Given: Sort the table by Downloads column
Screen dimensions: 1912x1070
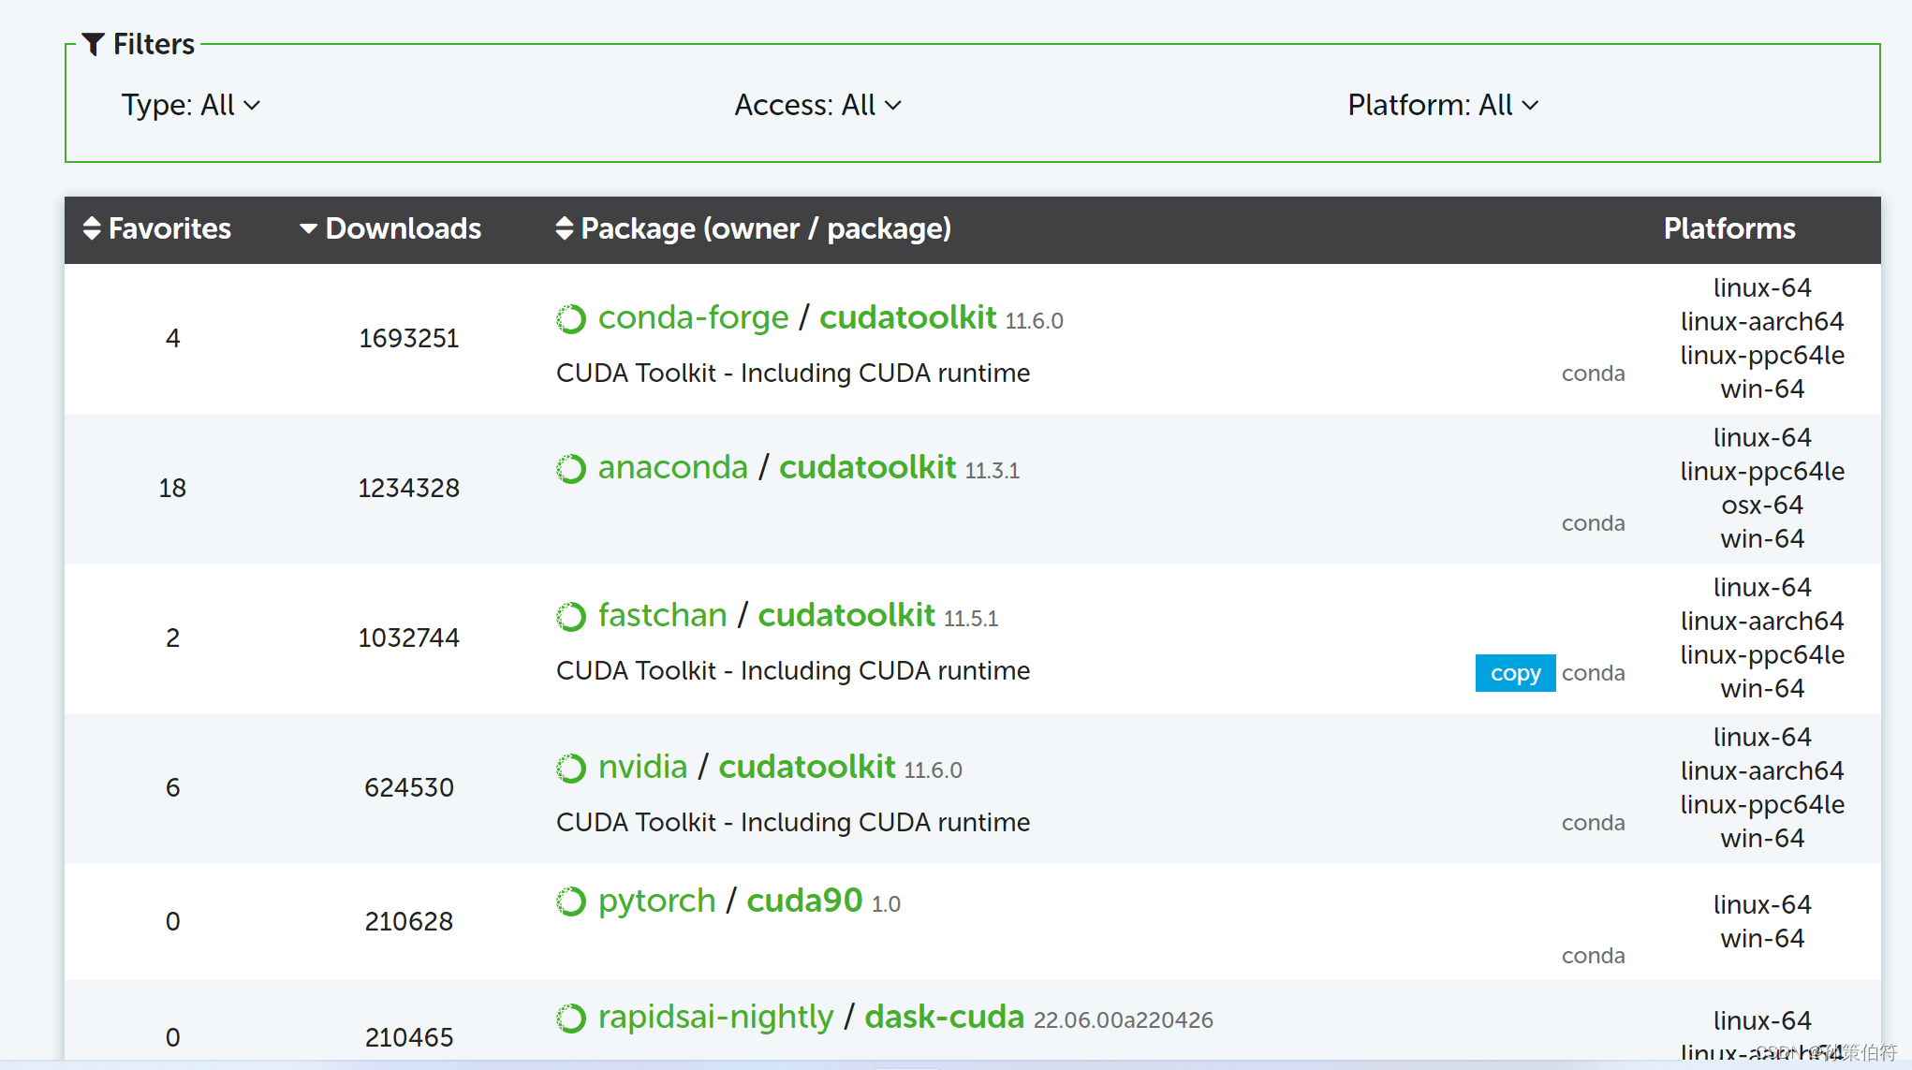Looking at the screenshot, I should (x=390, y=228).
